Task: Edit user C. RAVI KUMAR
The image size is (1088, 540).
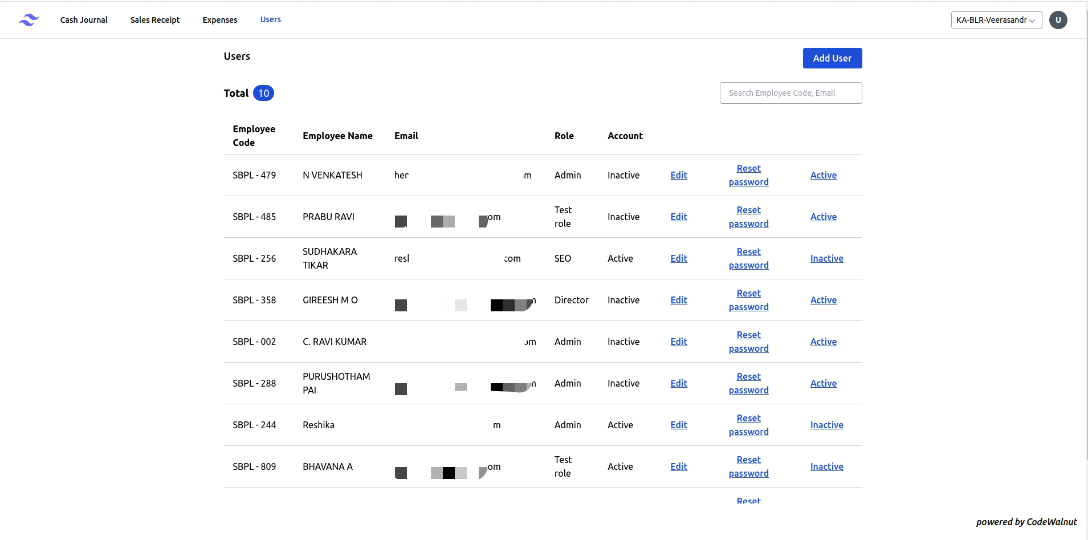Action: pos(679,342)
